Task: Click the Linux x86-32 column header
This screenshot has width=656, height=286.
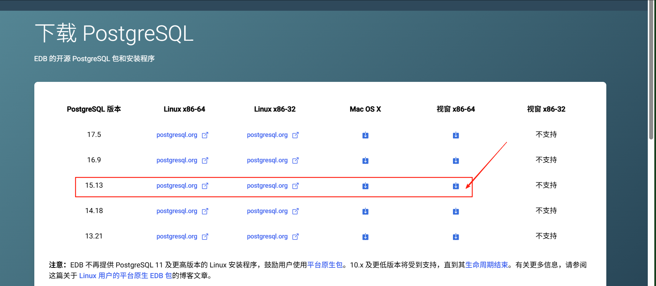Action: click(275, 109)
